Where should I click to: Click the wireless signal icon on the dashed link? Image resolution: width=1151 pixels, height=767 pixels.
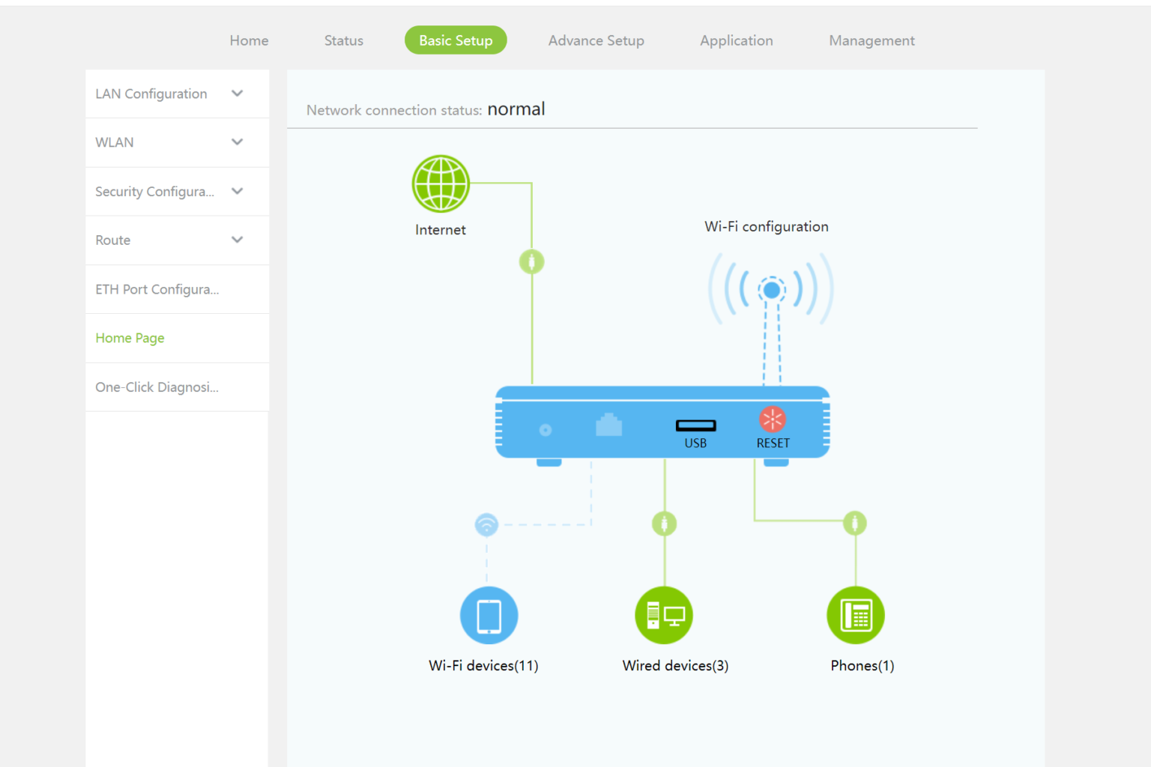point(486,525)
